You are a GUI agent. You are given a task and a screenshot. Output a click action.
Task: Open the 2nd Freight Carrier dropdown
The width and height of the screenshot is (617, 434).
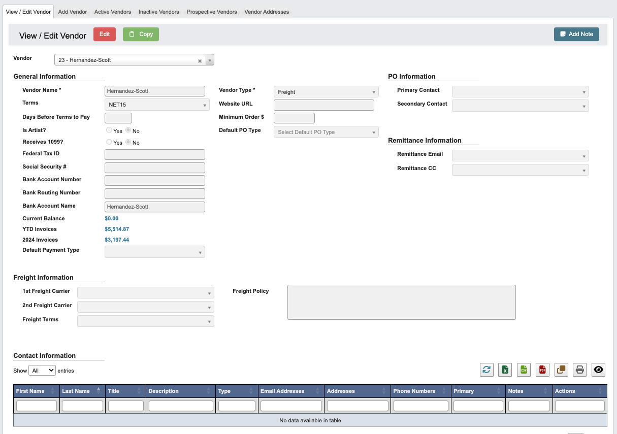pyautogui.click(x=146, y=307)
